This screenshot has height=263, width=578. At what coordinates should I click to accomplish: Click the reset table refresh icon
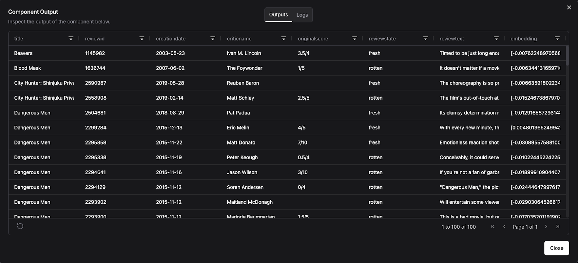(20, 226)
